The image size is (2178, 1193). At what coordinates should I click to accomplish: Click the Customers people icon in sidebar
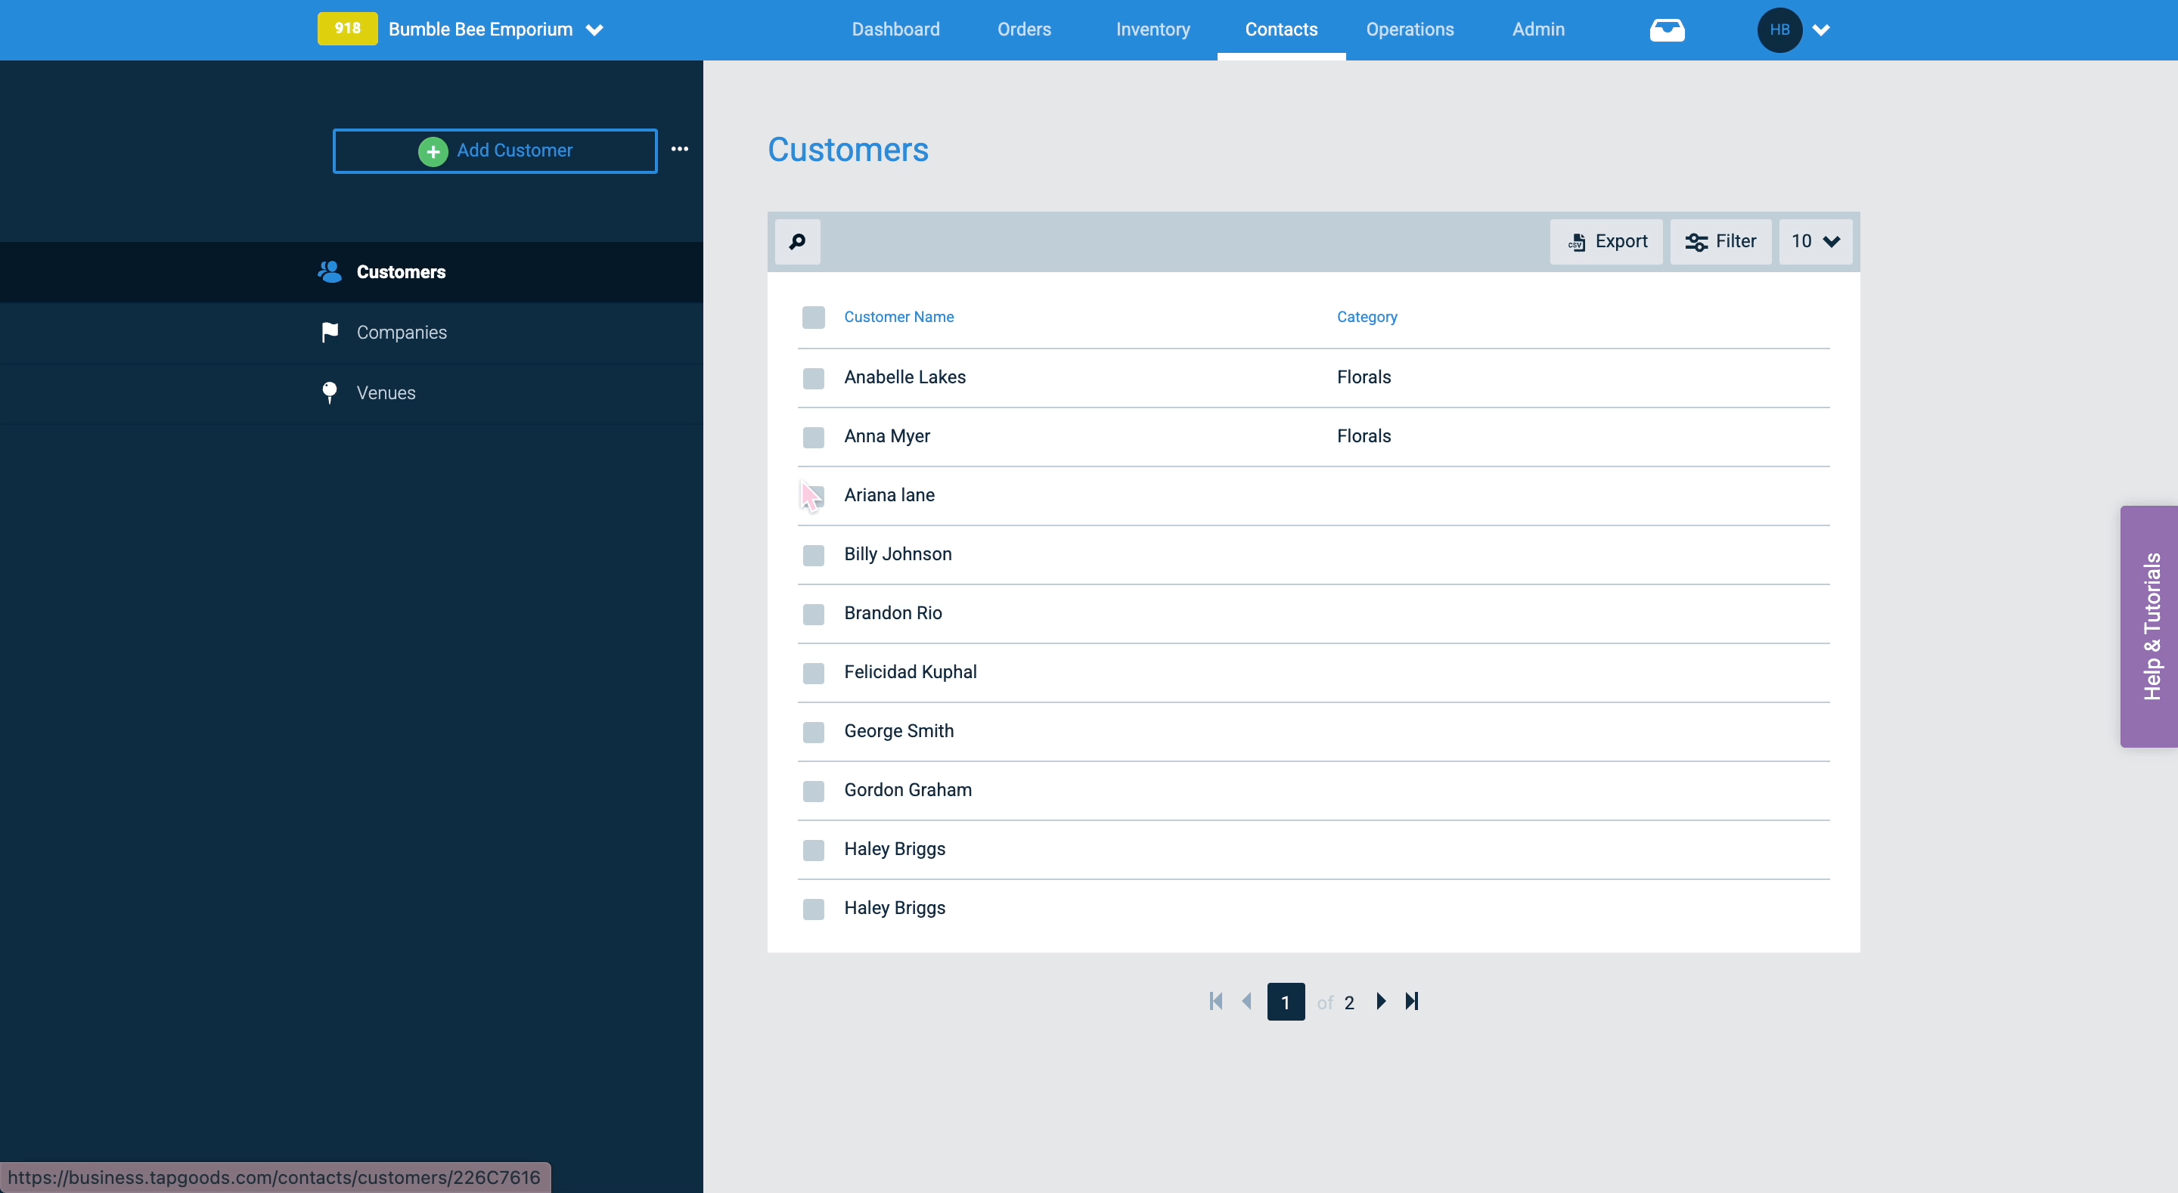click(329, 271)
